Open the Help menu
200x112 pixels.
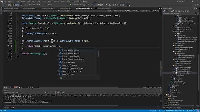(x=69, y=2)
